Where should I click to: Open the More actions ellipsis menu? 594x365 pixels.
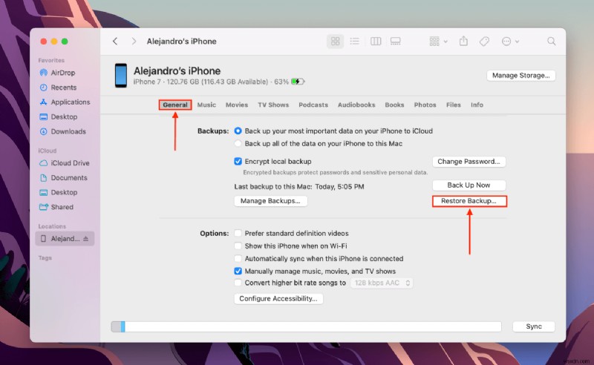[510, 42]
